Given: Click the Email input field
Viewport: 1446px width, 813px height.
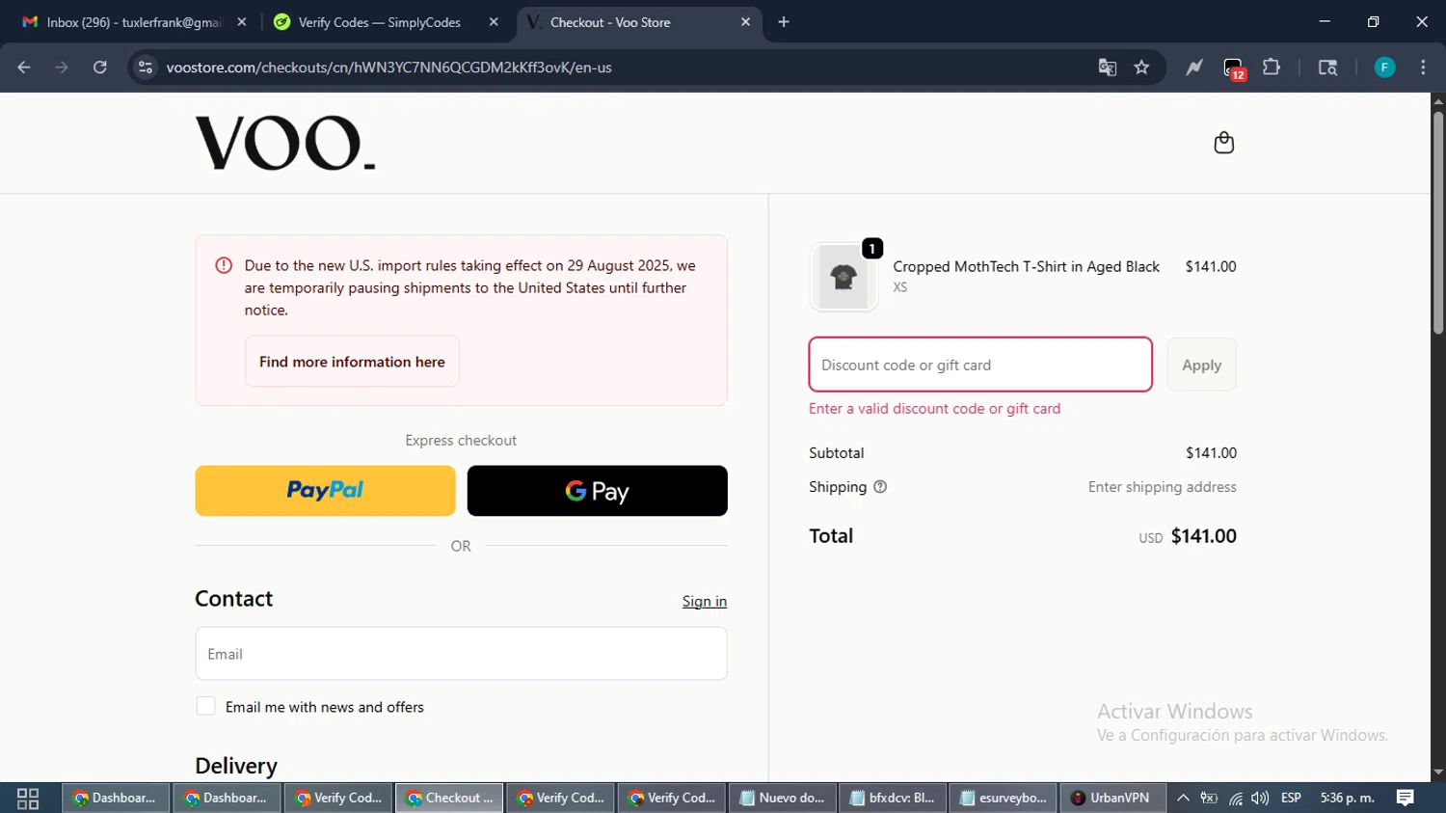Looking at the screenshot, I should 461,654.
